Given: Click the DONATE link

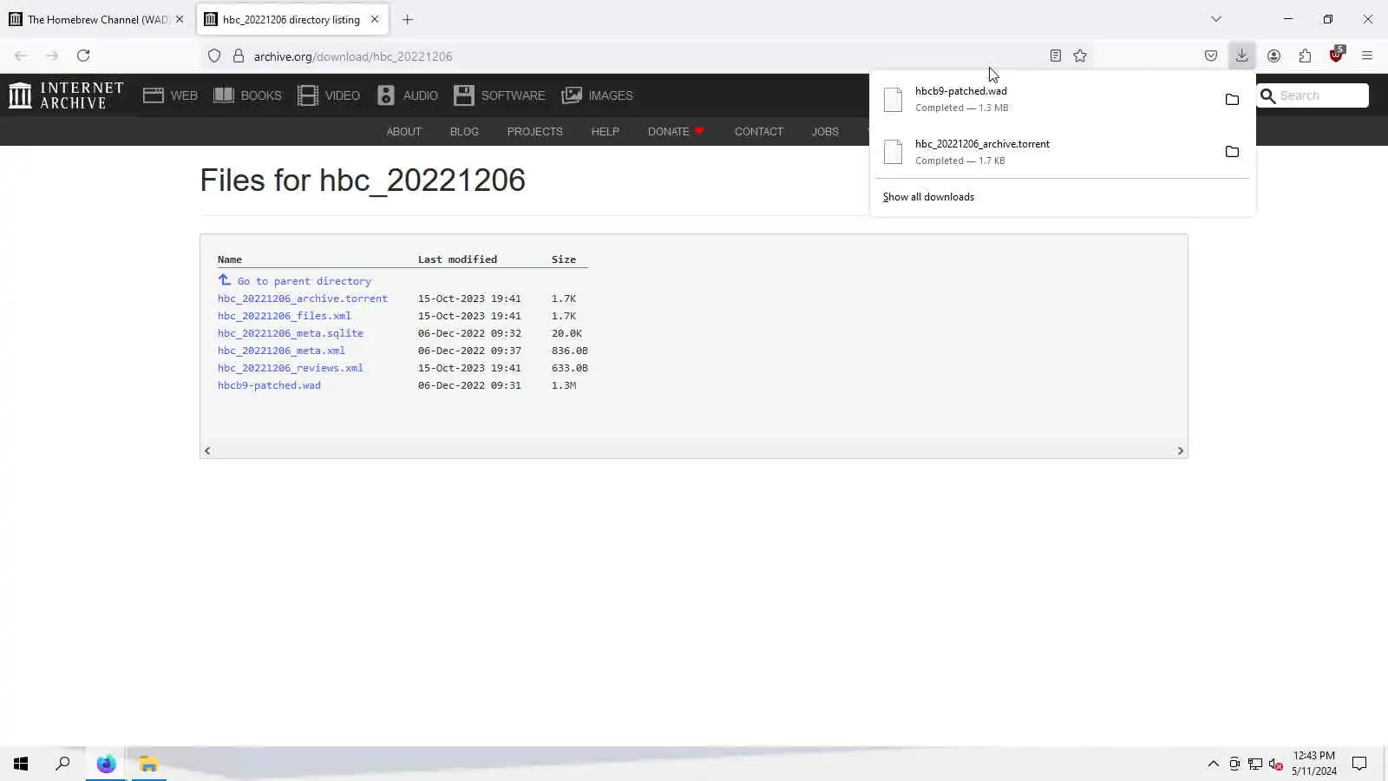Looking at the screenshot, I should tap(676, 132).
